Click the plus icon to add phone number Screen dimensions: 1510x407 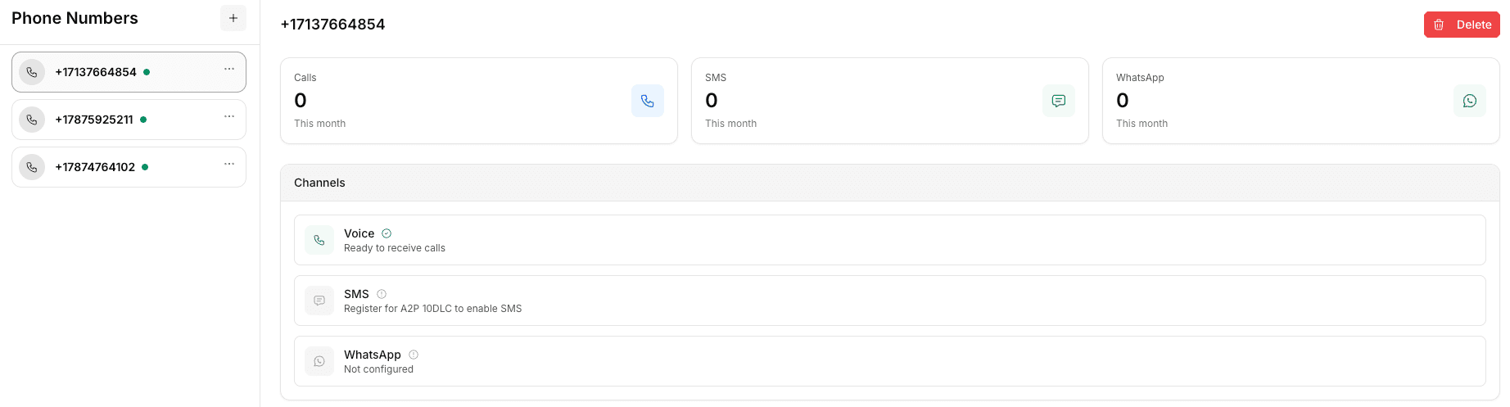pos(233,18)
